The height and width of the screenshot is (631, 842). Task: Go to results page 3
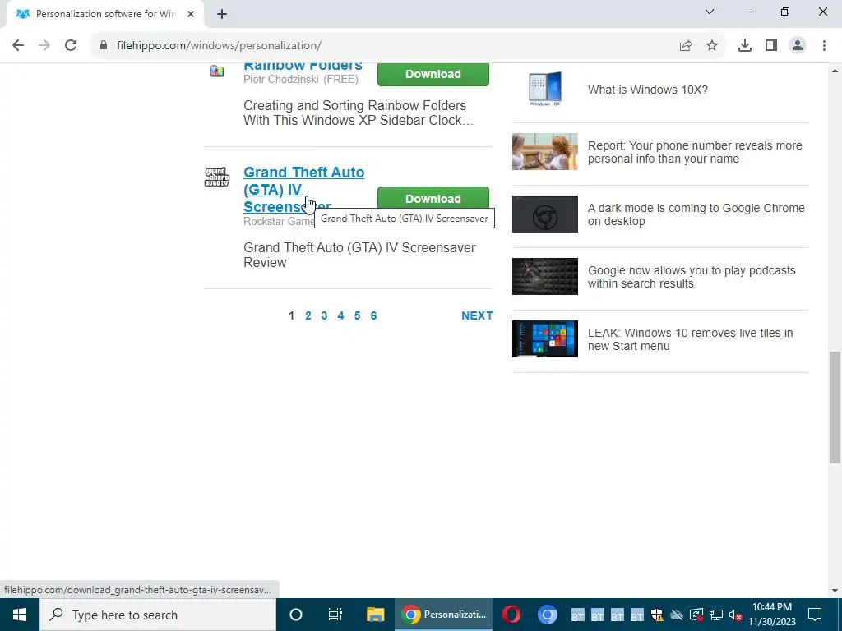tap(324, 315)
